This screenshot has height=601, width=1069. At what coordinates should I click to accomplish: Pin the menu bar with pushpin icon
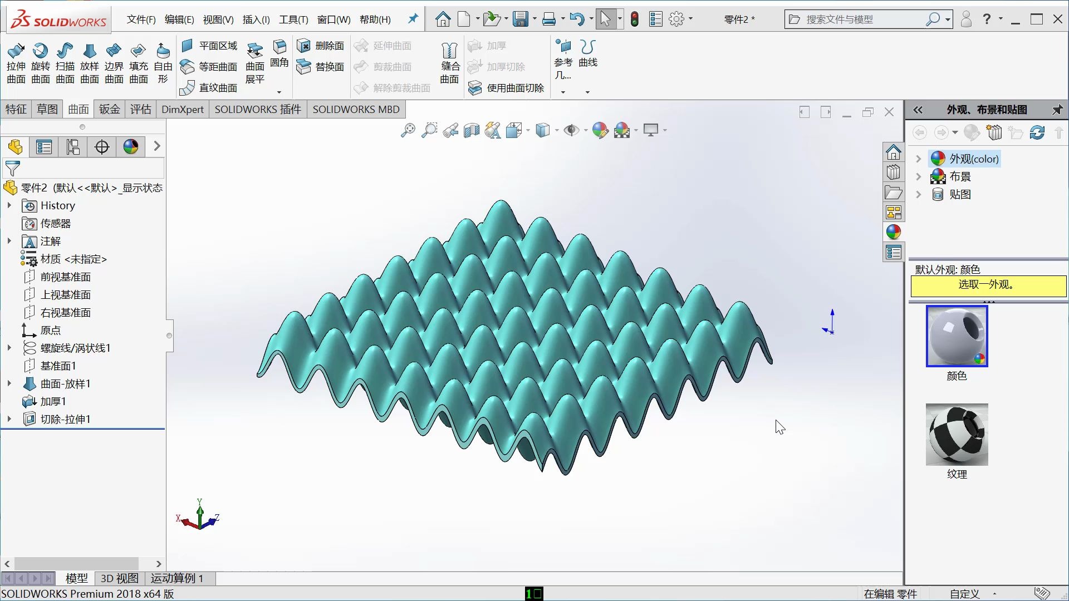pyautogui.click(x=413, y=19)
